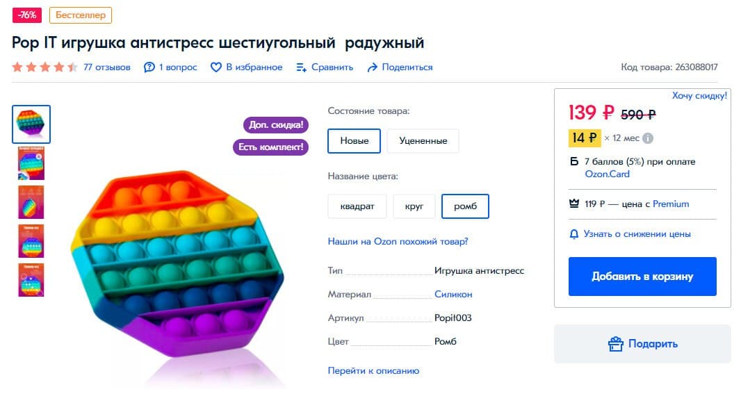Click the compare list icon
Image resolution: width=741 pixels, height=412 pixels.
click(x=302, y=67)
